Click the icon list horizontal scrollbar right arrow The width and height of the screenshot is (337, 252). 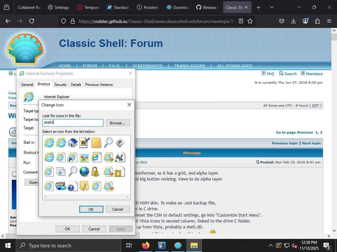[x=127, y=197]
